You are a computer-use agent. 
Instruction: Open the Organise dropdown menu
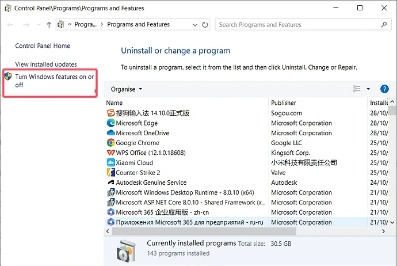127,89
